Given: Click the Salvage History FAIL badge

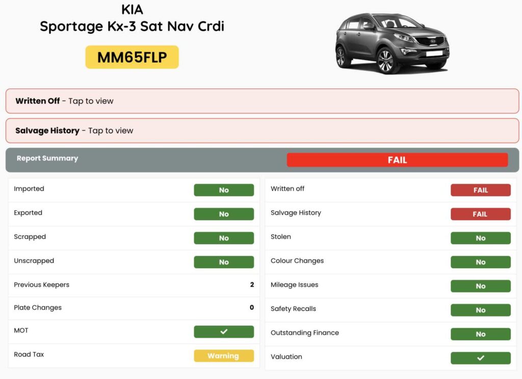Looking at the screenshot, I should (480, 214).
